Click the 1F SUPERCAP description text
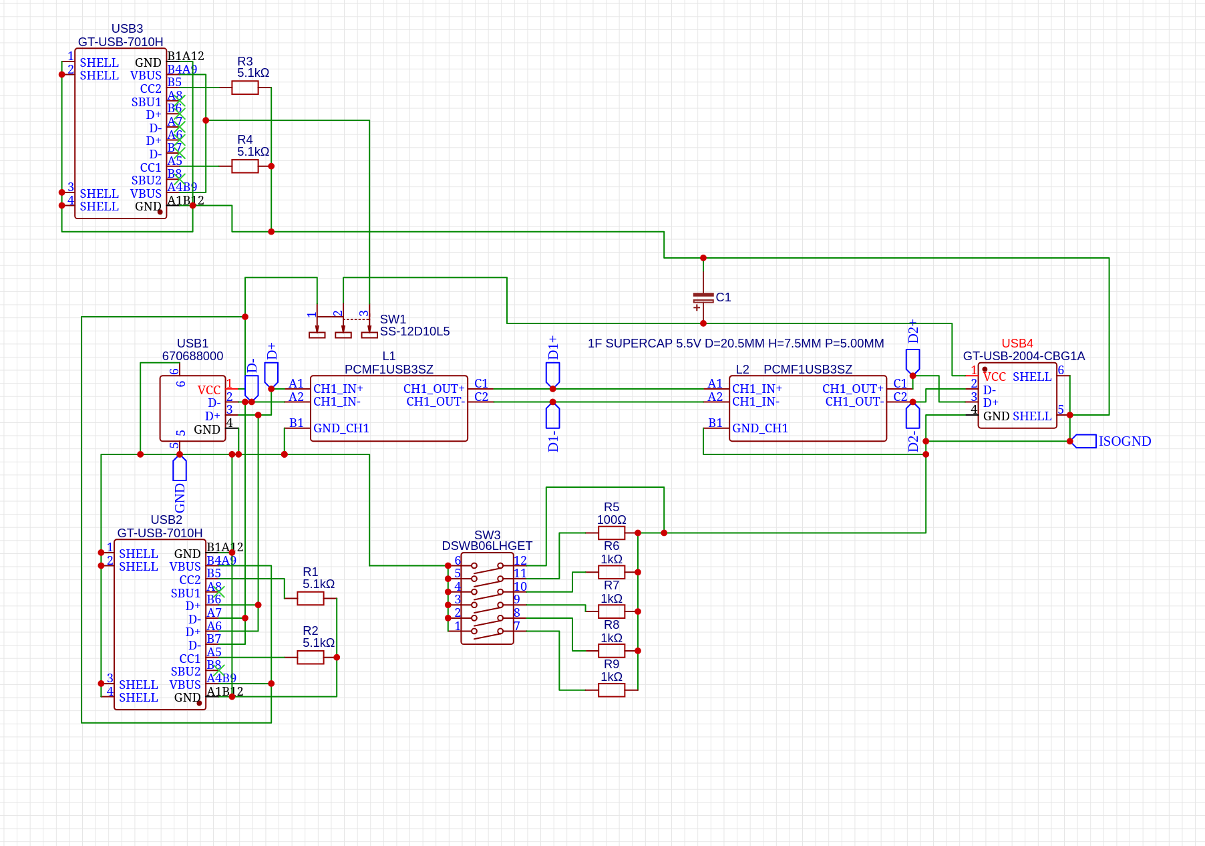This screenshot has height=846, width=1205. (x=735, y=343)
